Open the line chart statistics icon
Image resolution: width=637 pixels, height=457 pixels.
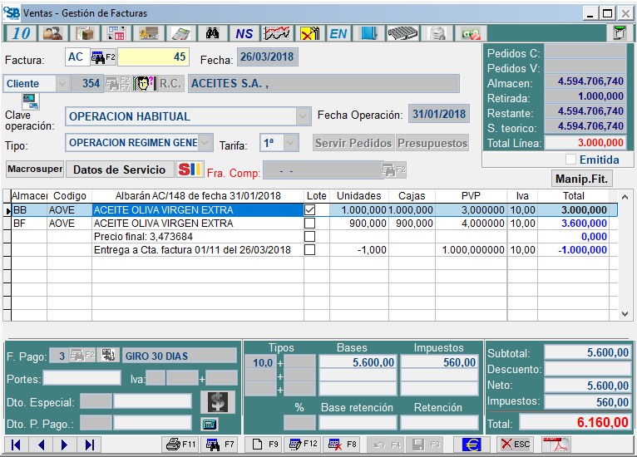[277, 33]
